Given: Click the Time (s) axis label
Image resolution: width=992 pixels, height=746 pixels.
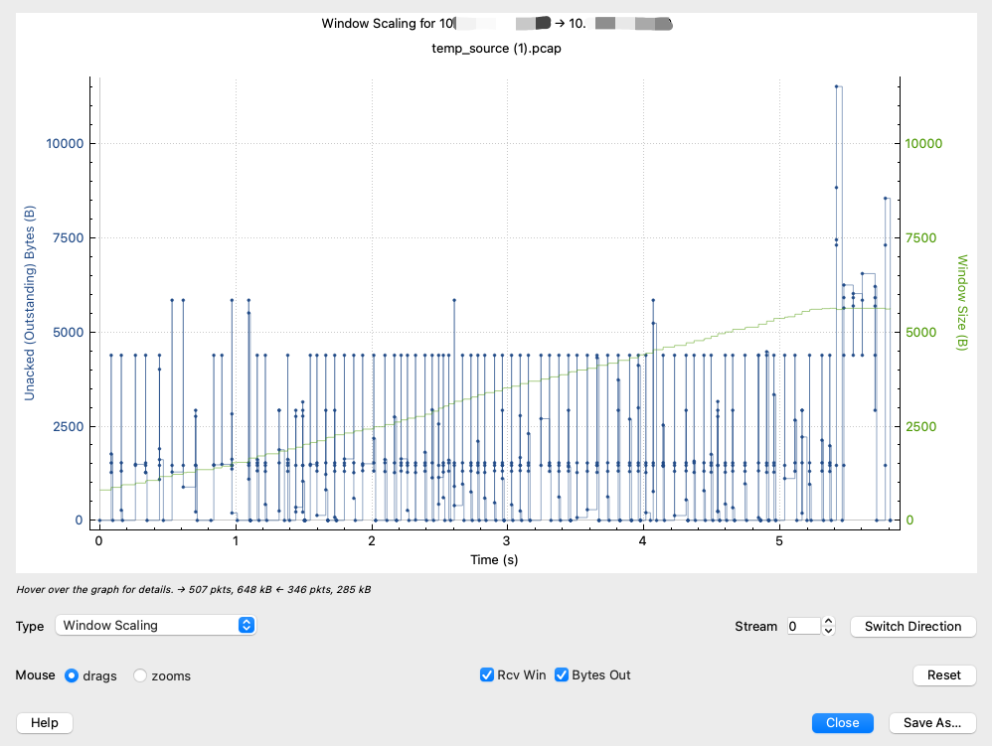Looking at the screenshot, I should (494, 560).
